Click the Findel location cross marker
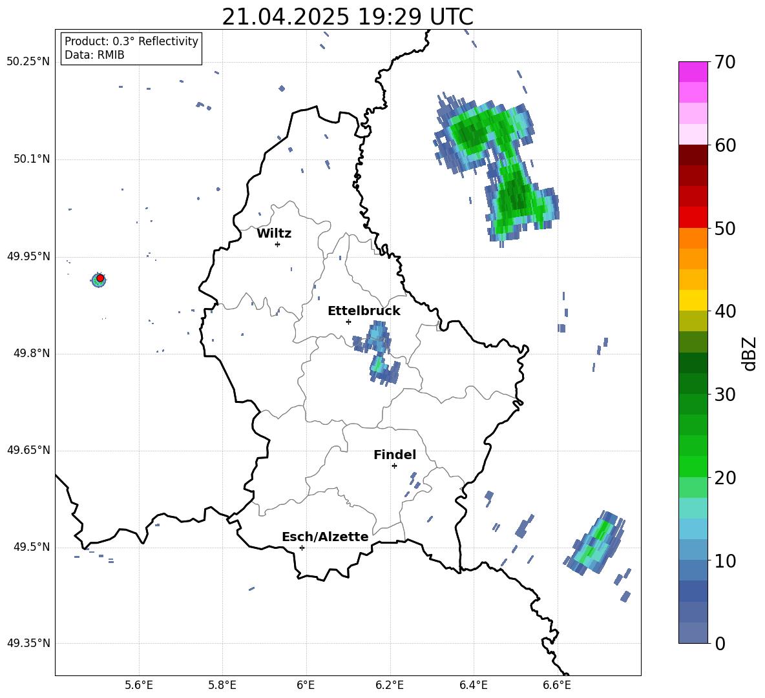Image resolution: width=765 pixels, height=698 pixels. [394, 466]
